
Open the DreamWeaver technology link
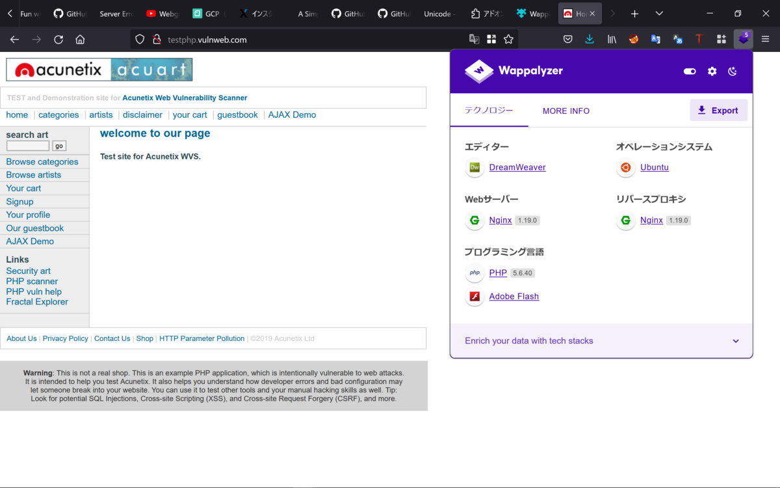point(517,167)
